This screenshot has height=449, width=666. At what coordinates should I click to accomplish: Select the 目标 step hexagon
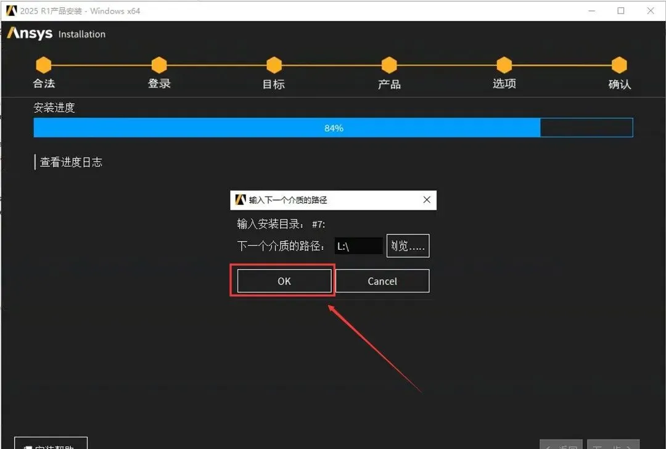pyautogui.click(x=274, y=65)
